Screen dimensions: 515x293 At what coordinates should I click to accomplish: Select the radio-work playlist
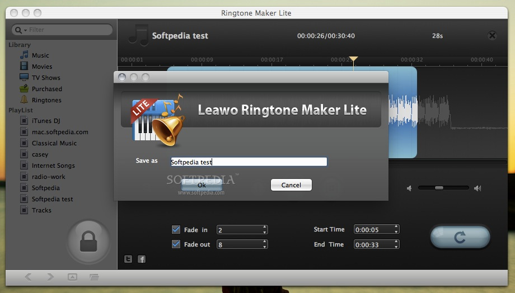[x=49, y=177]
